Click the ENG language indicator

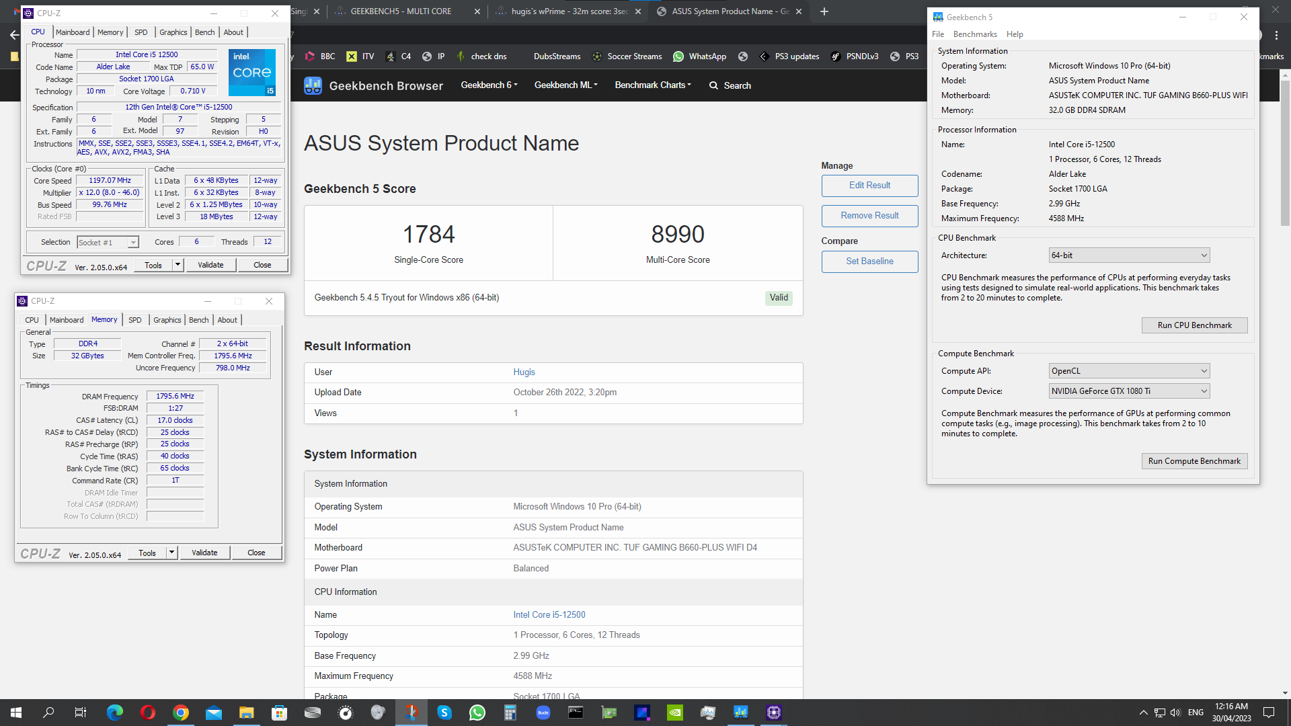pos(1196,713)
